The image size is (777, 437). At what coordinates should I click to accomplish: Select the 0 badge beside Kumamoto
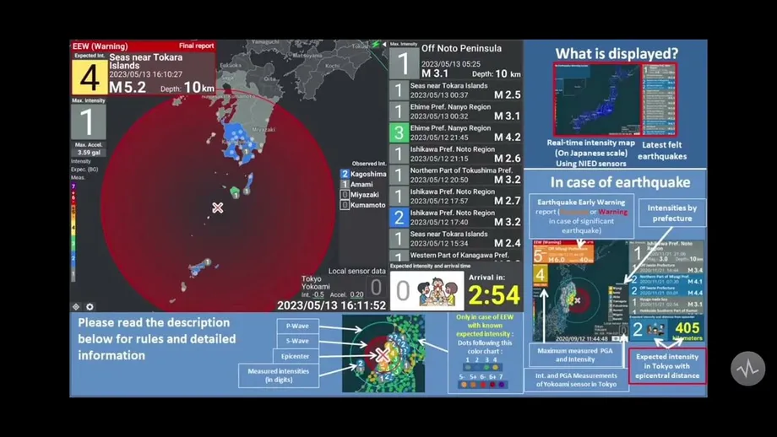tap(345, 205)
